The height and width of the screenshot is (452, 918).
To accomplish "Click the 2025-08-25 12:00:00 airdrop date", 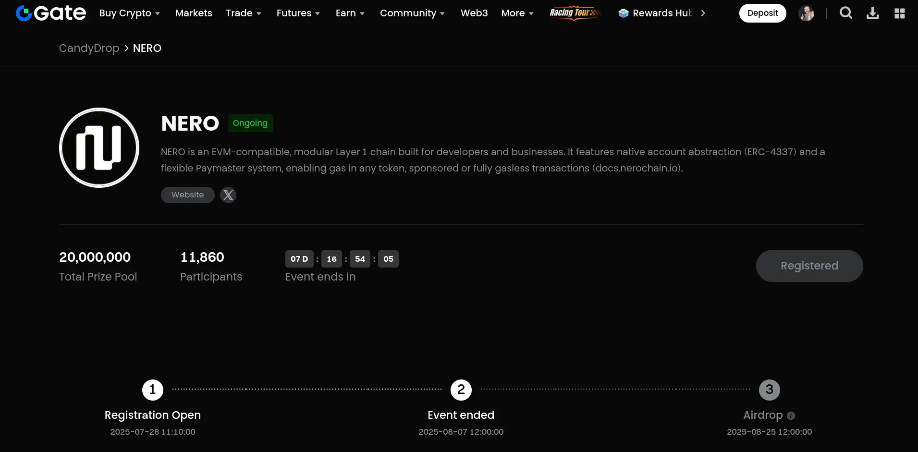I will pos(770,432).
